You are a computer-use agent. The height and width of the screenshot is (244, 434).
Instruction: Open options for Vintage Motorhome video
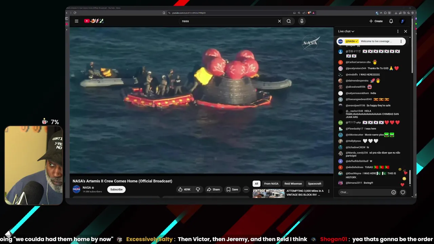(329, 191)
